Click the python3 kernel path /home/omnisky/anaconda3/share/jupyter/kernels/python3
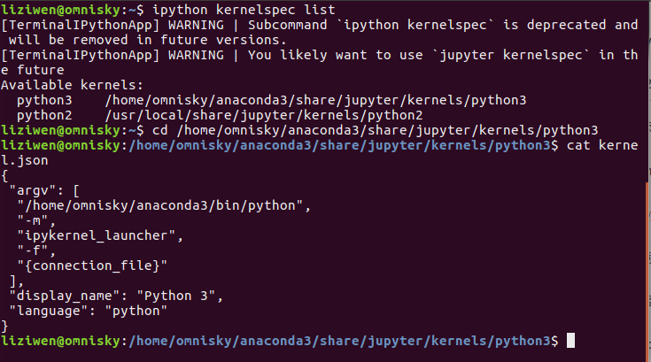 pyautogui.click(x=315, y=100)
